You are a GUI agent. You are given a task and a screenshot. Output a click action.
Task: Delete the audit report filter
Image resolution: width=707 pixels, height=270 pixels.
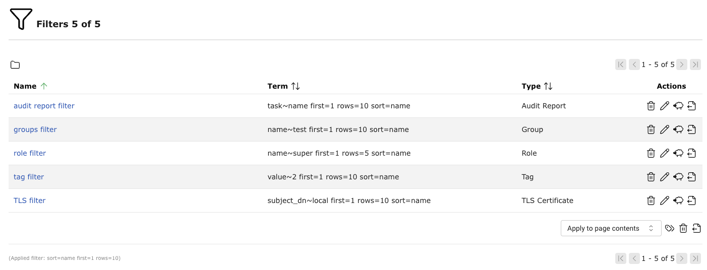point(651,106)
